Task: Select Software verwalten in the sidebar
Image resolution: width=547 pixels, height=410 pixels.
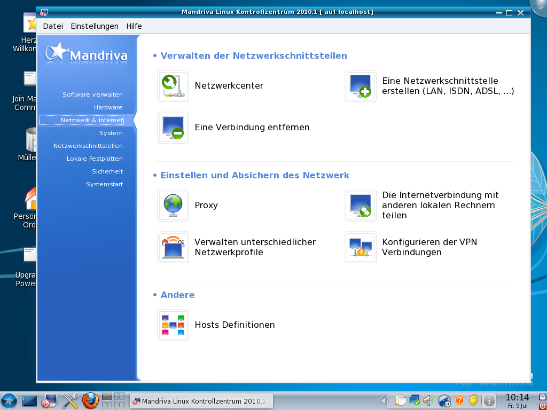Action: point(92,94)
